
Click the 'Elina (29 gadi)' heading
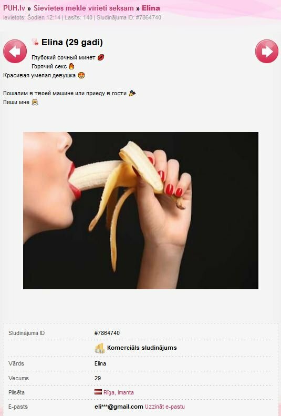(72, 42)
